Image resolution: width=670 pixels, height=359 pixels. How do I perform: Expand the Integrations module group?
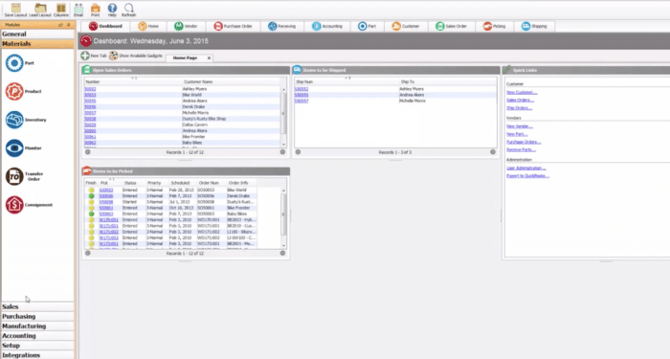(37, 355)
